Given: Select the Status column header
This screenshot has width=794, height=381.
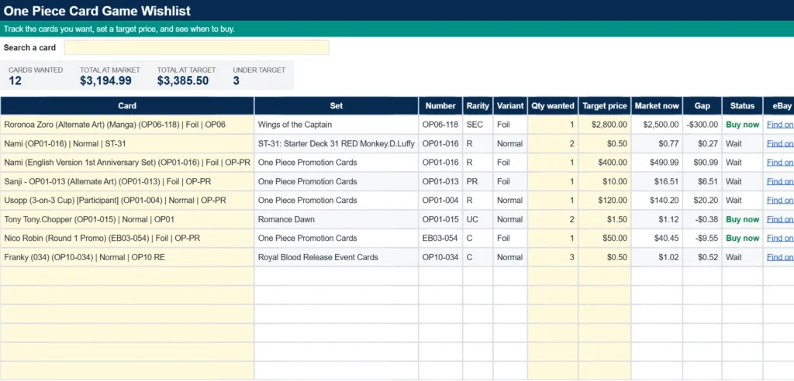Looking at the screenshot, I should 742,106.
